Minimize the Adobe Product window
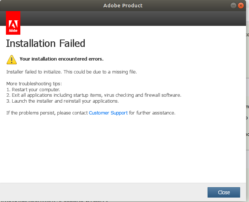 click(x=233, y=6)
